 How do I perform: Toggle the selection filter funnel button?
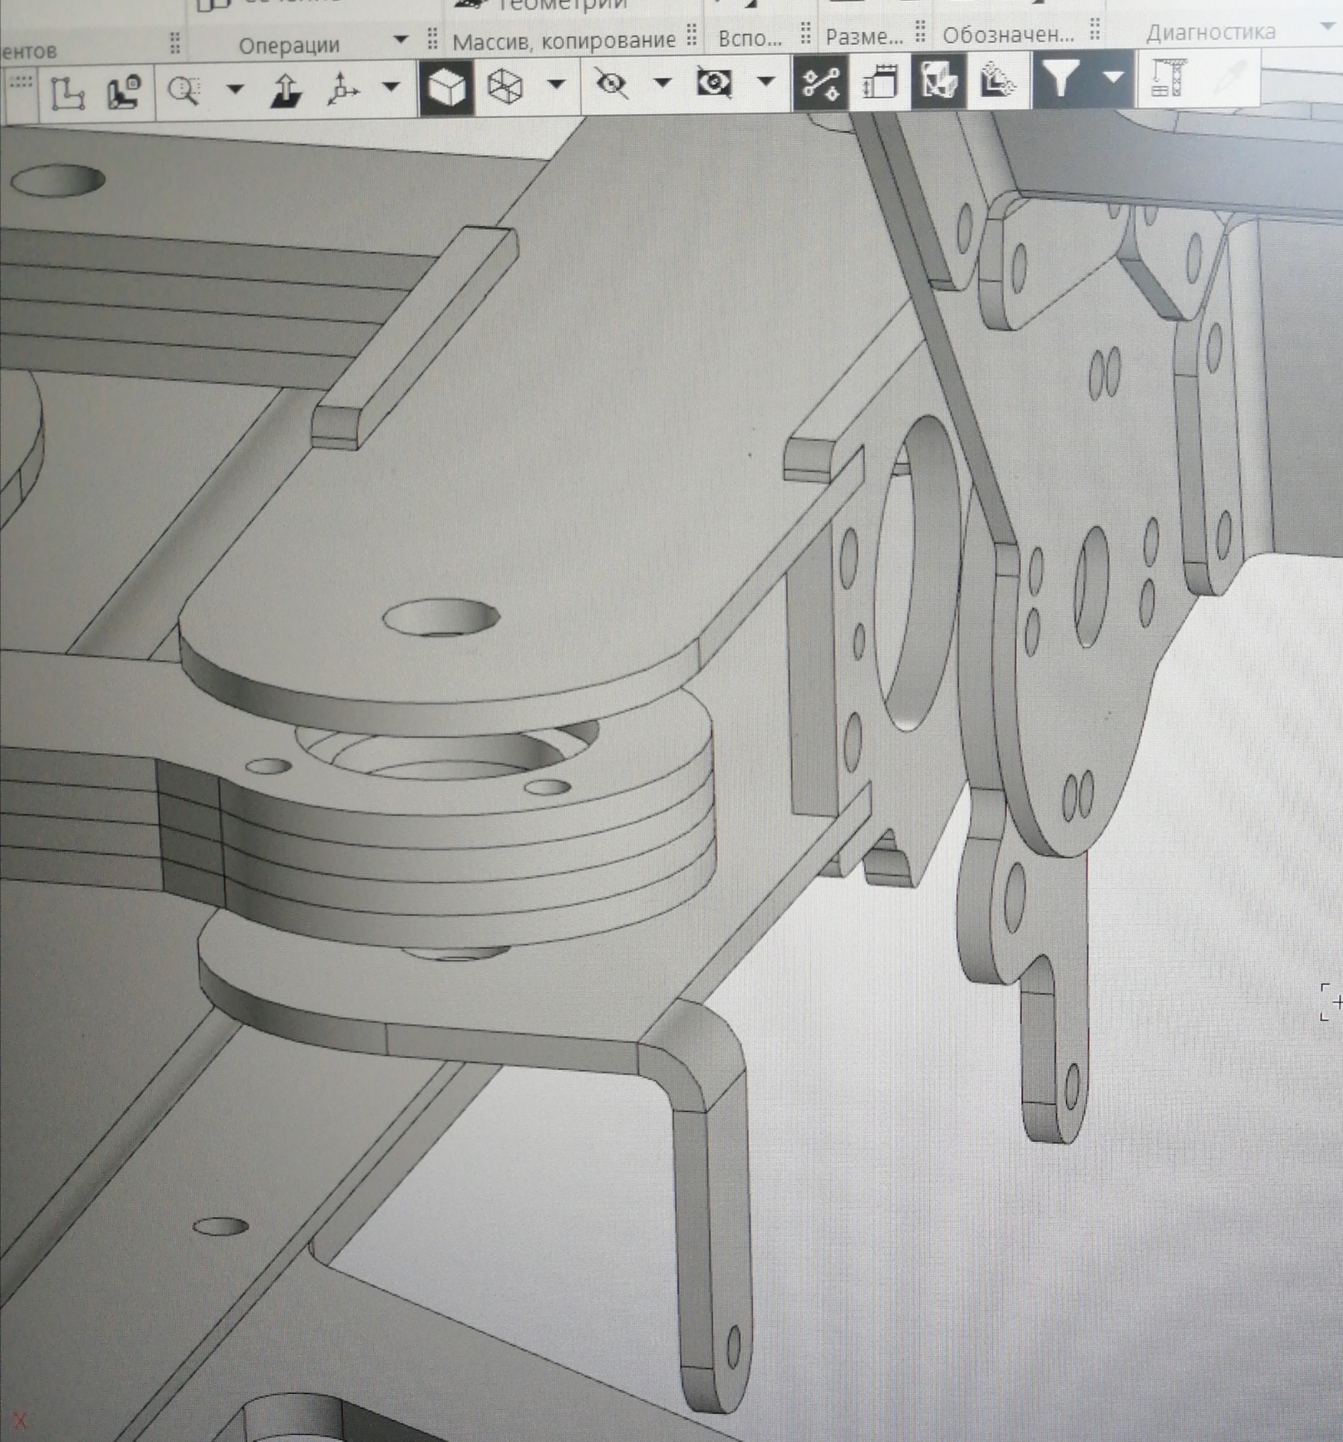[1061, 77]
